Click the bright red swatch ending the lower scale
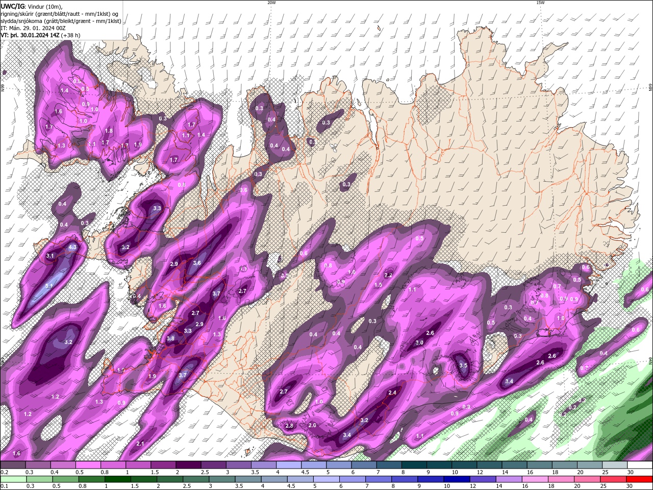Viewport: 653px width, 490px height. click(x=640, y=479)
